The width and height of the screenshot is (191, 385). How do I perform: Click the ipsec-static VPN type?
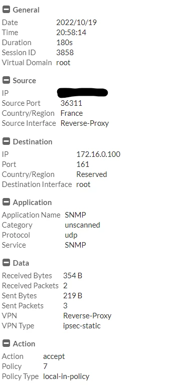point(82,326)
